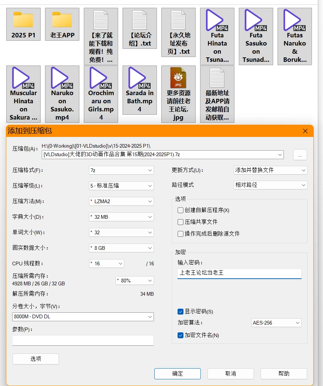The image size is (323, 386).
Task: Open the 路径模式 相对路径 dropdown
Action: (x=271, y=185)
